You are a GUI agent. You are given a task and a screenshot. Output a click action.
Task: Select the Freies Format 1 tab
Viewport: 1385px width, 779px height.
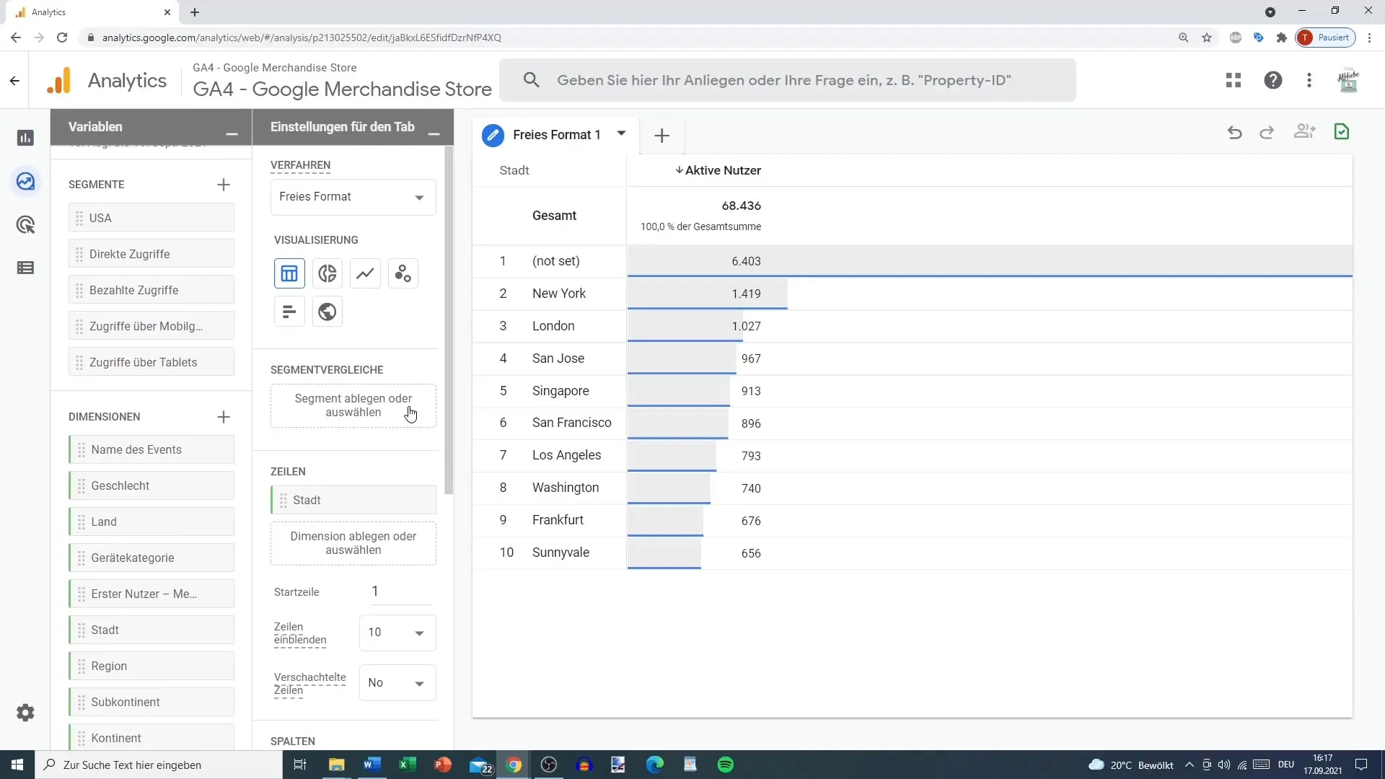pos(556,135)
